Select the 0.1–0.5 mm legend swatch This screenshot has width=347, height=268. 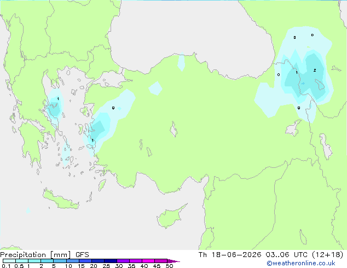tap(9, 261)
